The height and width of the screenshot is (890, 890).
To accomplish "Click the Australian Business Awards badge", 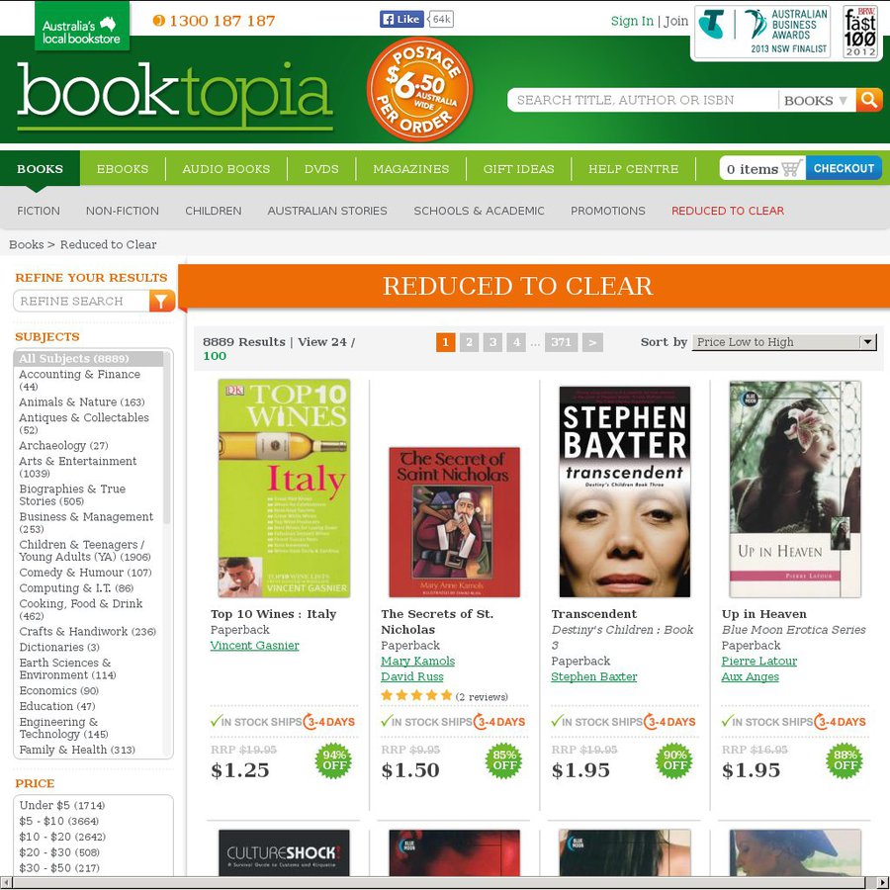I will click(762, 32).
